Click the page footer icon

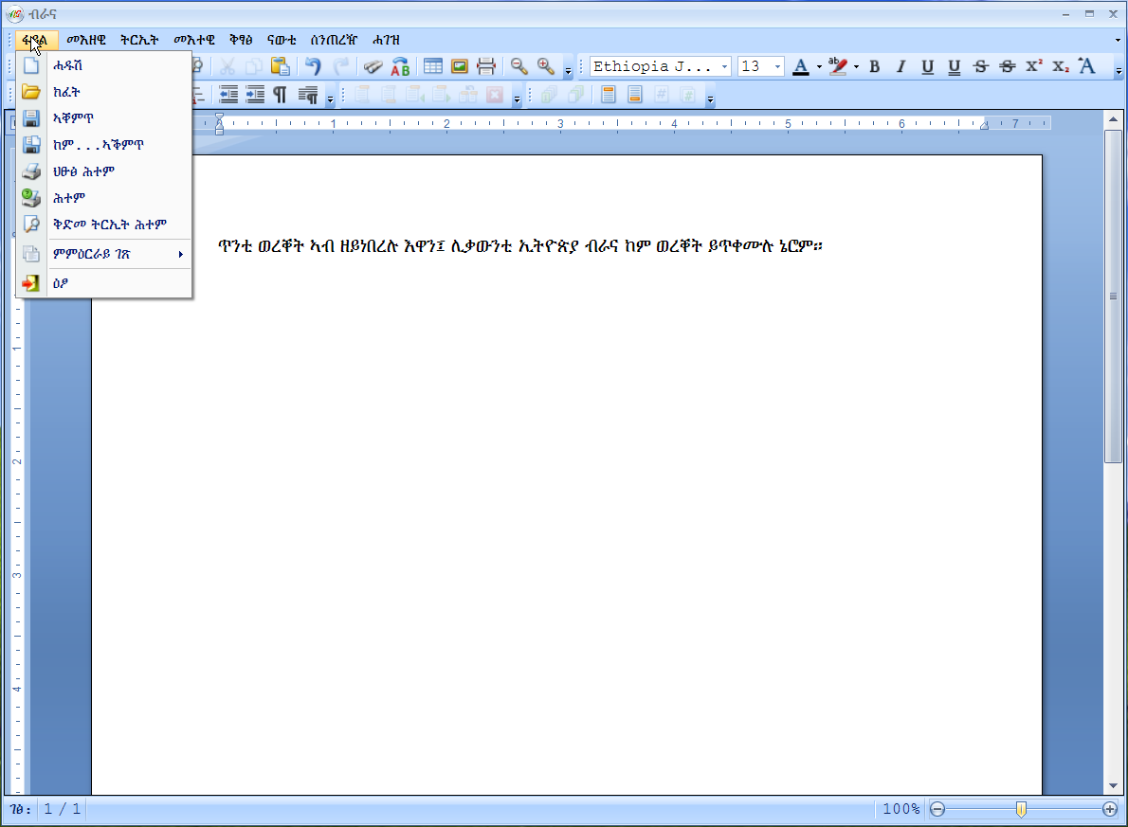(x=634, y=94)
